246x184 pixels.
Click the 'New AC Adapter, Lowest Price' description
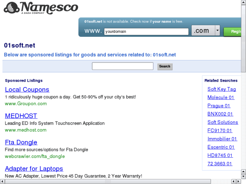tap(73, 176)
